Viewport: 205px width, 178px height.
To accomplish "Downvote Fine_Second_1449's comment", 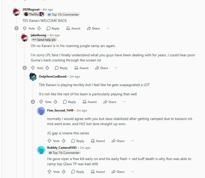I will pyautogui.click(x=64, y=141).
